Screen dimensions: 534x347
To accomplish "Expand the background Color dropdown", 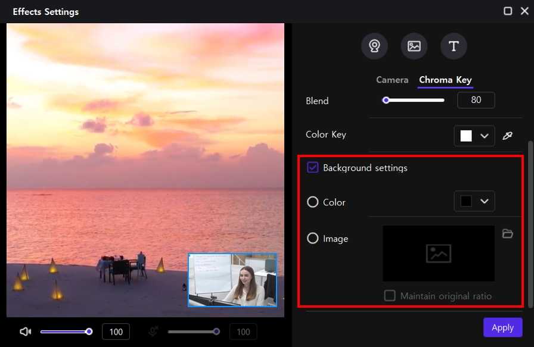I will coord(484,201).
